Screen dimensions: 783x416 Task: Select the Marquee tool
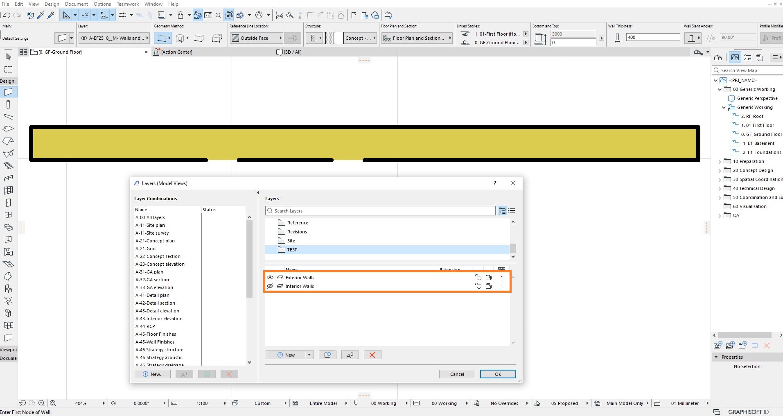point(9,69)
